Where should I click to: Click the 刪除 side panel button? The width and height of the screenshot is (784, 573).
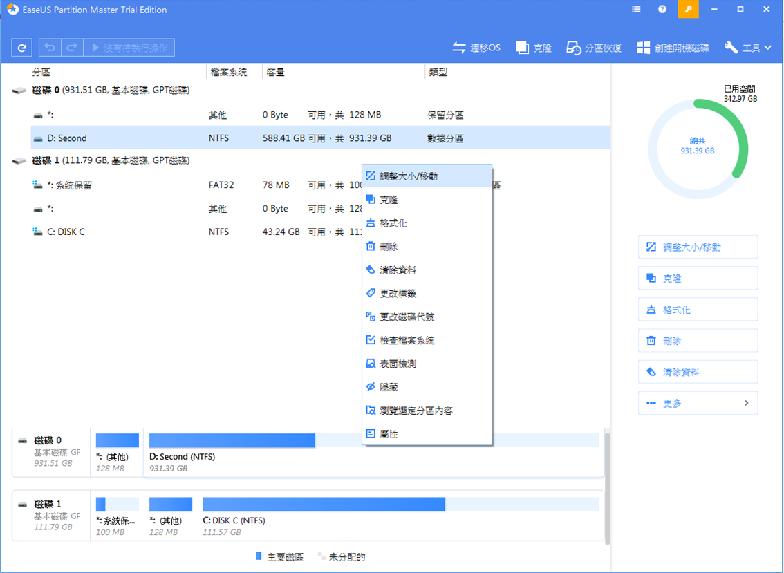tap(698, 341)
